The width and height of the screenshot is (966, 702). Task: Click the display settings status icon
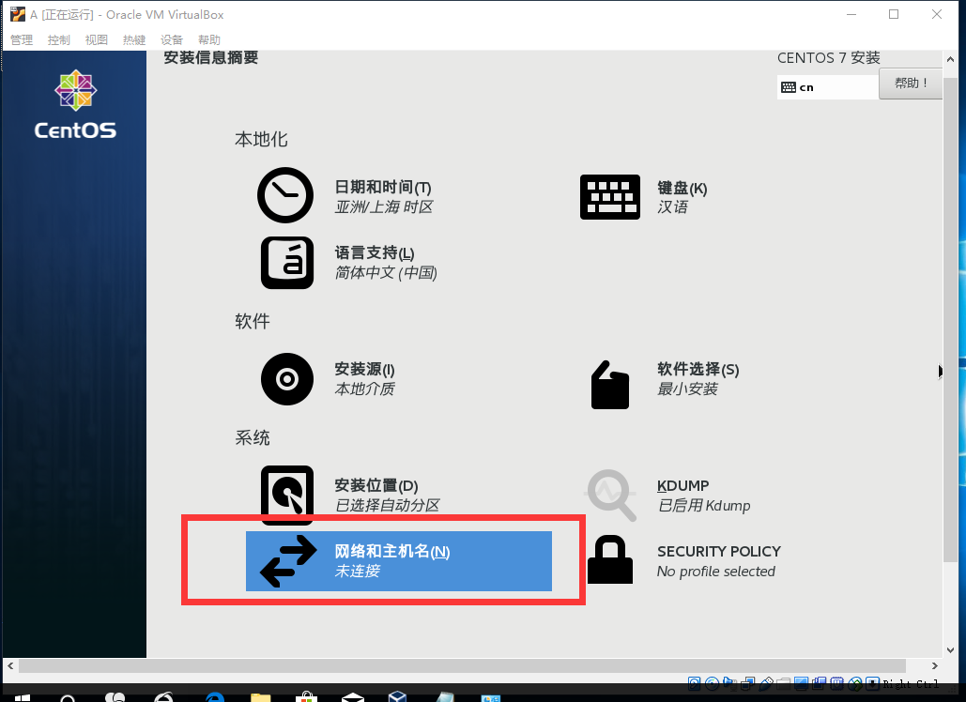point(801,683)
